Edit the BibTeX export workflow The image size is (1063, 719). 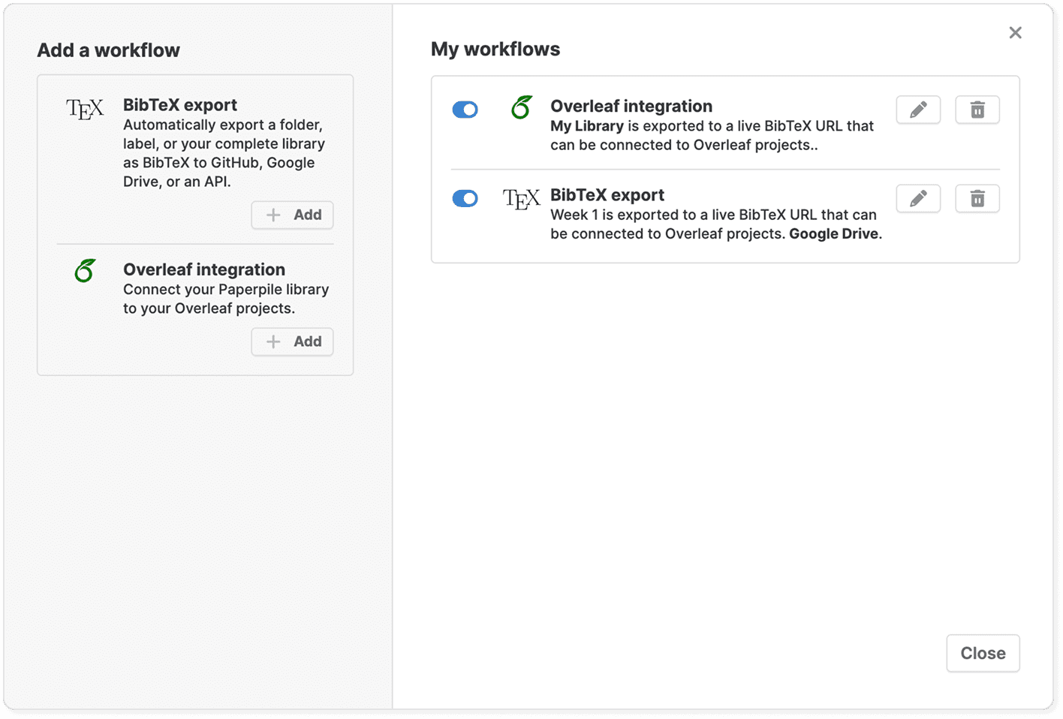tap(918, 199)
